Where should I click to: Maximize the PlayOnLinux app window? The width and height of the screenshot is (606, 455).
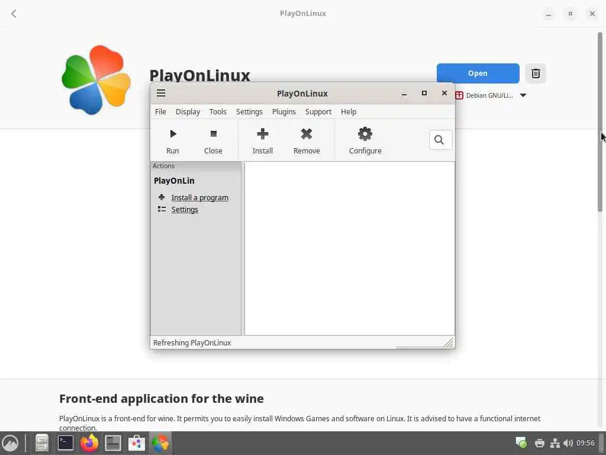pos(424,93)
